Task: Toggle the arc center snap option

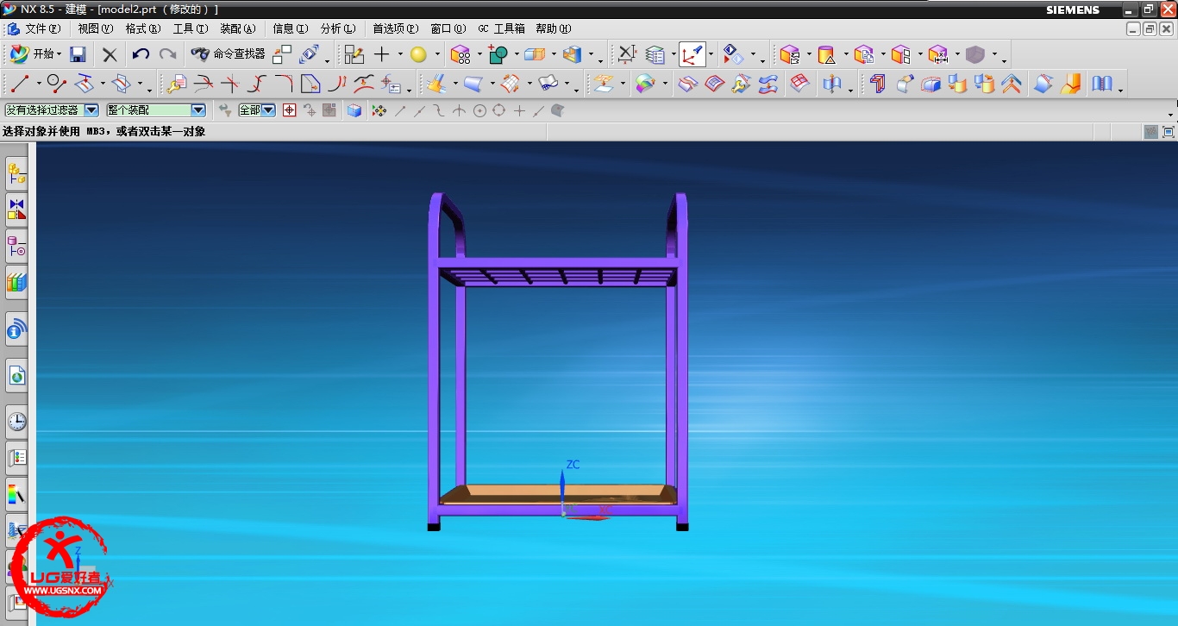Action: point(479,110)
